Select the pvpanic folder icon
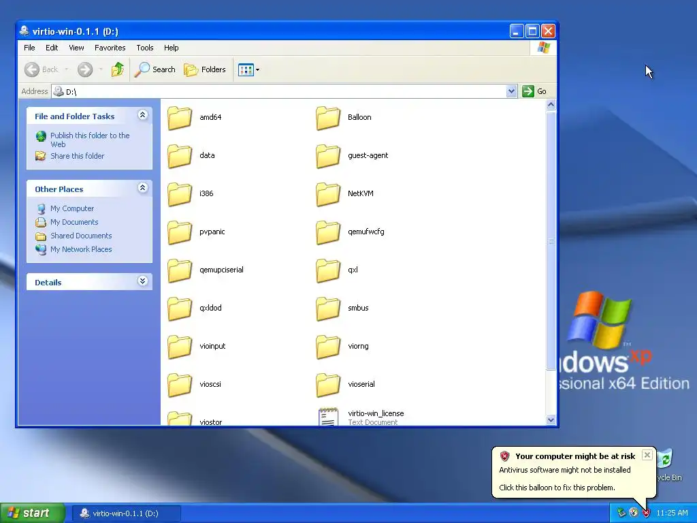 180,233
